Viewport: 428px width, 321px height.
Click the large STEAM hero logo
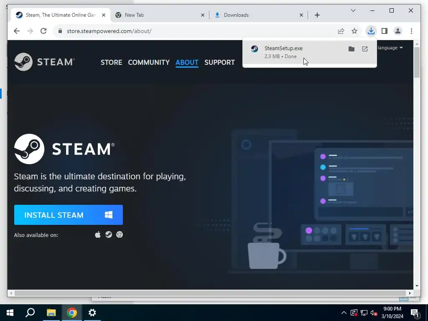[x=64, y=149]
